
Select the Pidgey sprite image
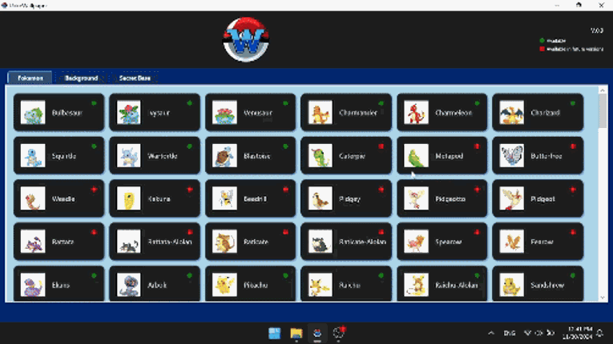[x=321, y=198]
